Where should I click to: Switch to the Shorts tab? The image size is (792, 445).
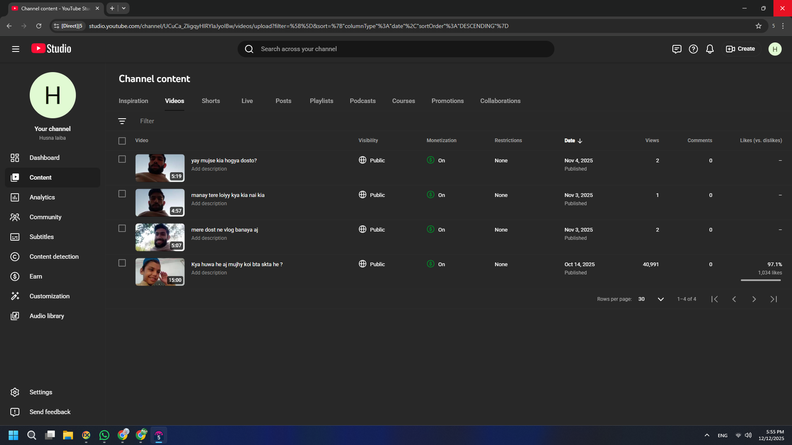click(x=210, y=101)
